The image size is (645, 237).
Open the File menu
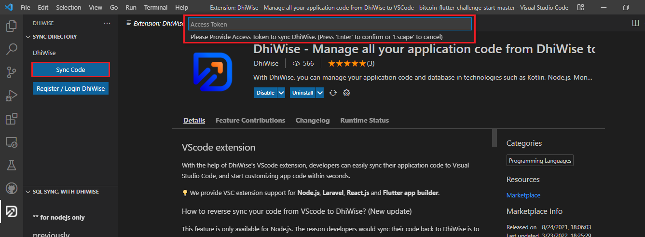click(26, 8)
